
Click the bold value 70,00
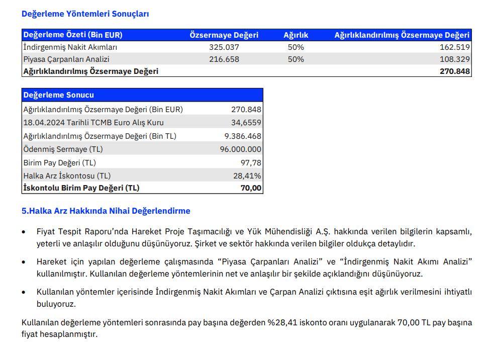coord(251,188)
